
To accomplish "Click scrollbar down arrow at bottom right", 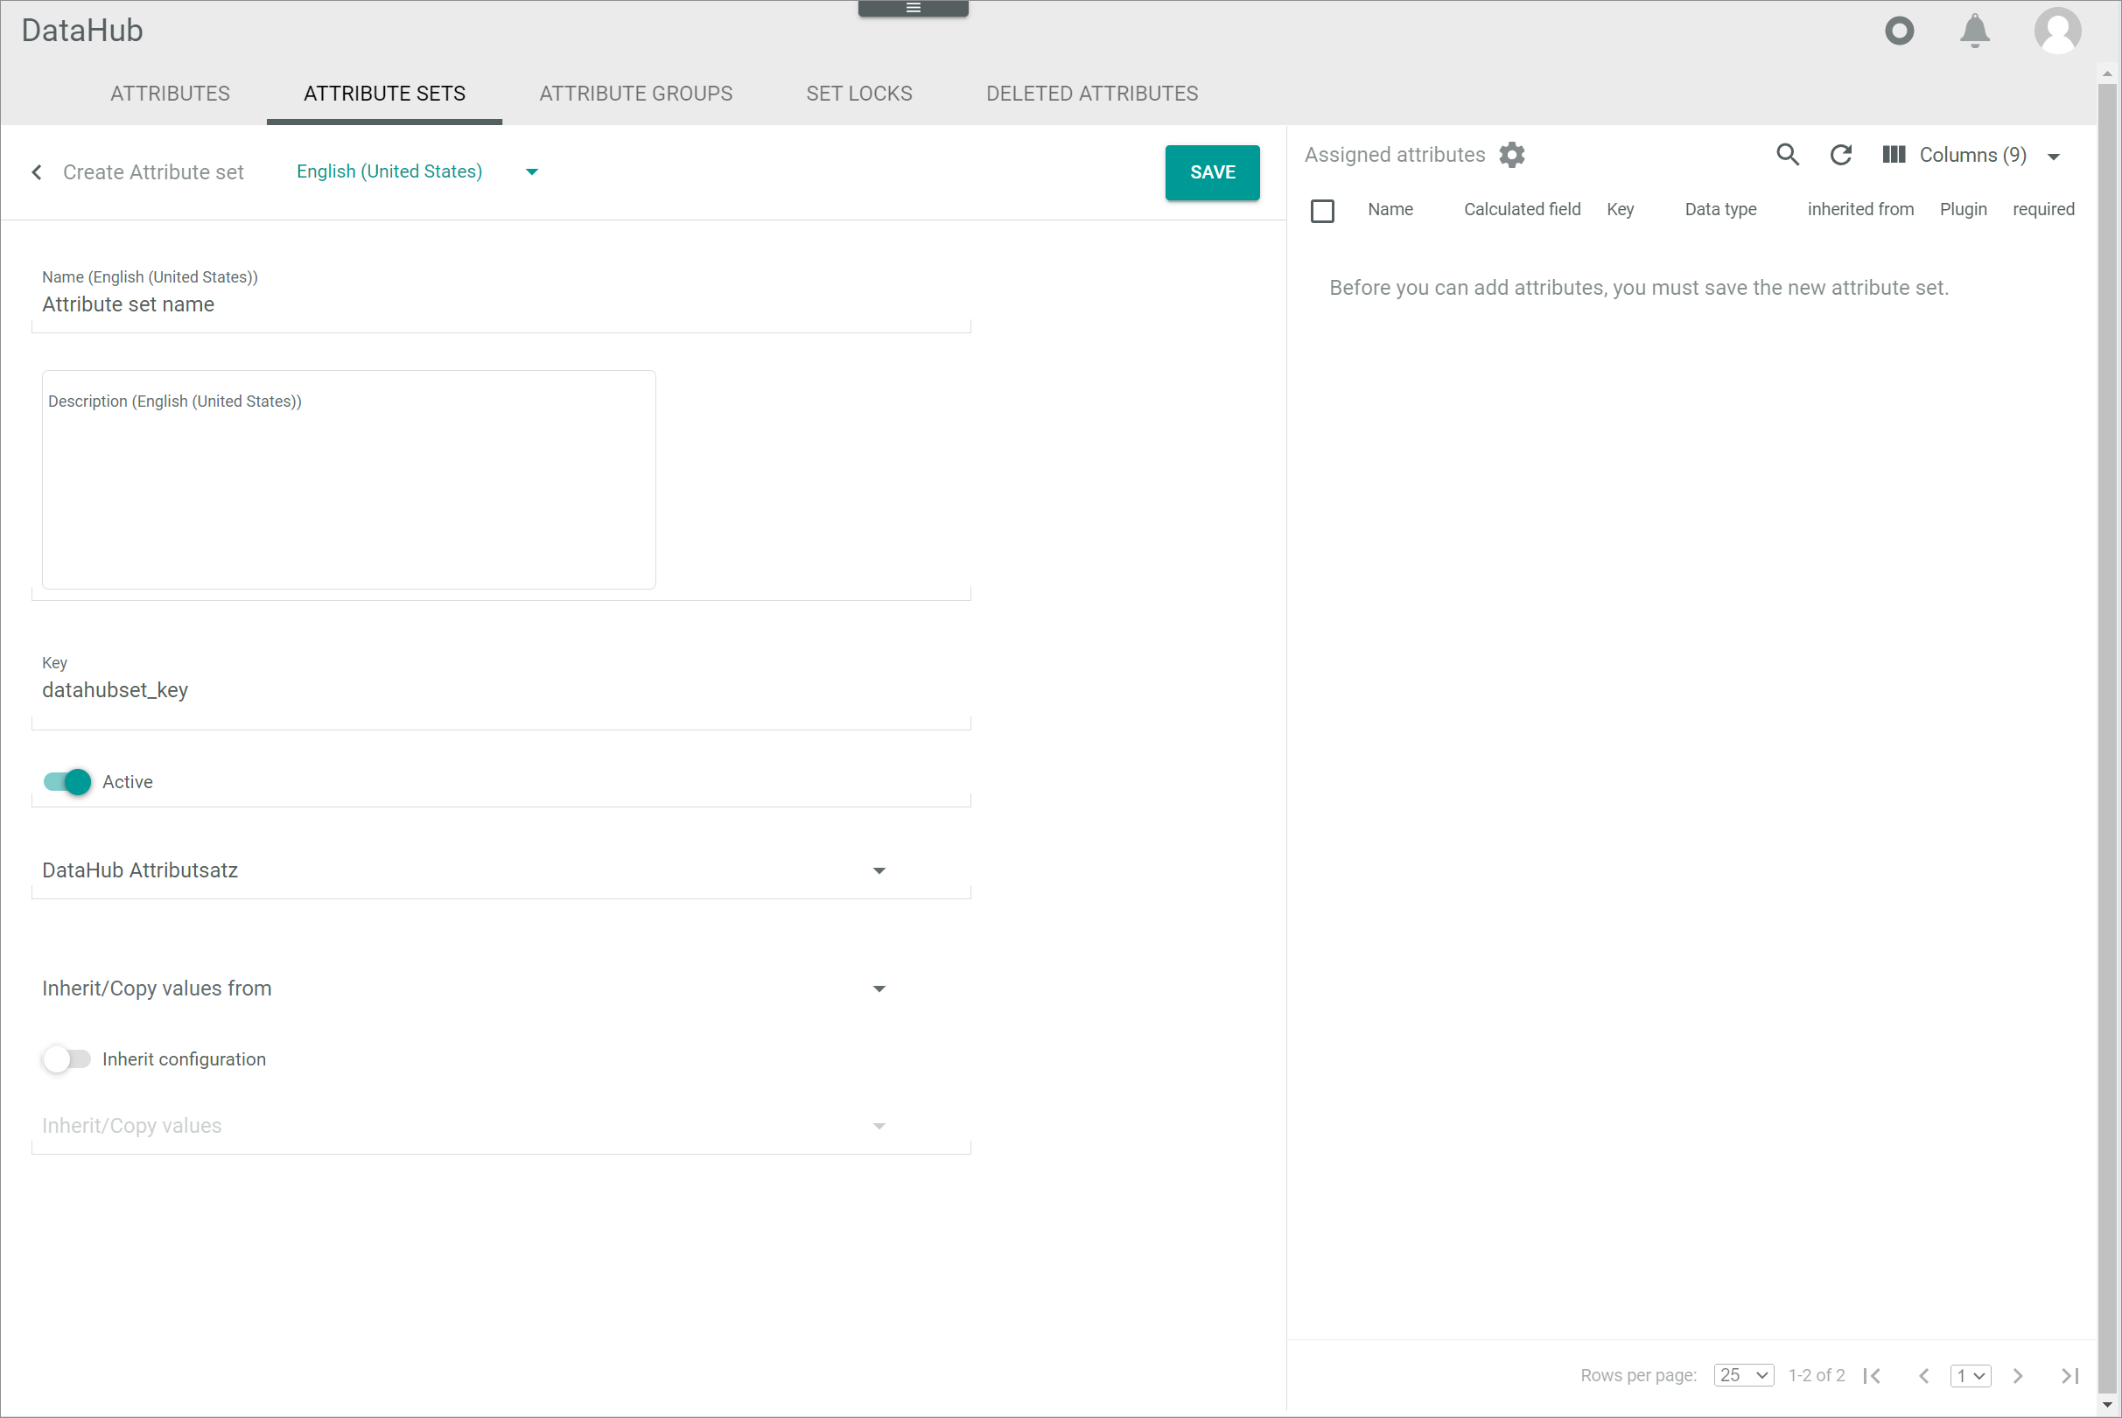I will click(x=2108, y=1406).
